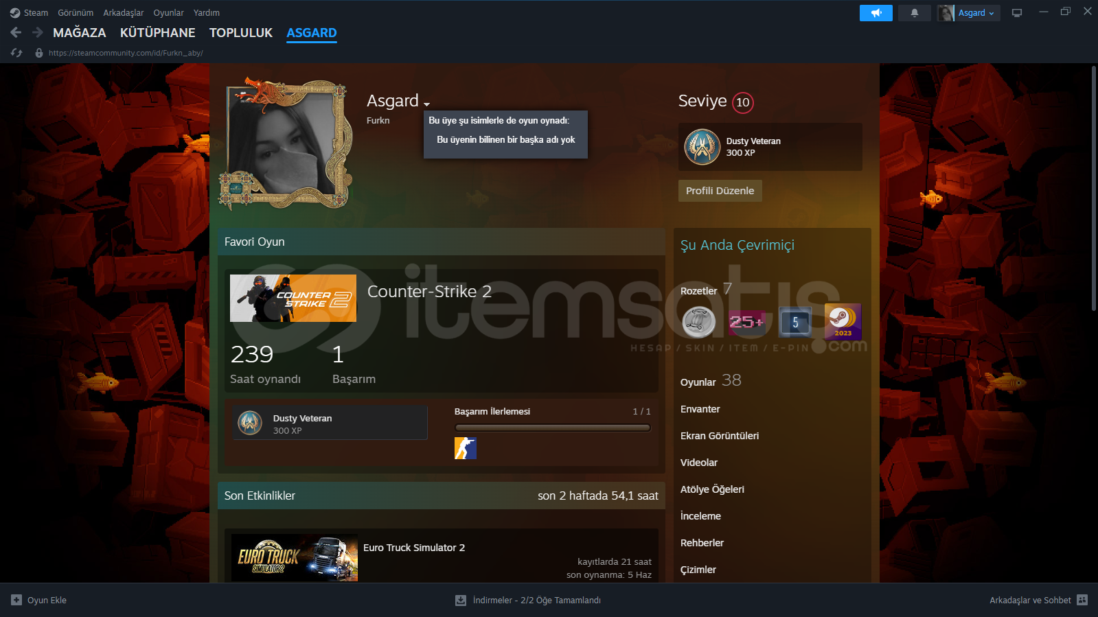1098x617 pixels.
Task: Click the Oyun Ekle label
Action: click(47, 600)
